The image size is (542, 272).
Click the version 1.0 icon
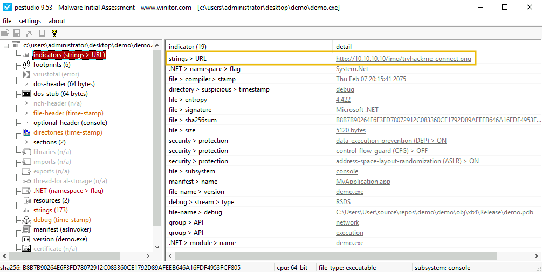click(x=26, y=239)
